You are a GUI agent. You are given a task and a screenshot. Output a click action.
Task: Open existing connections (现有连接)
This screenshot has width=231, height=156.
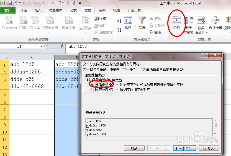(69, 23)
